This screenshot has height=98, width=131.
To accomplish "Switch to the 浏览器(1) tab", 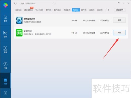I will click(67, 10).
